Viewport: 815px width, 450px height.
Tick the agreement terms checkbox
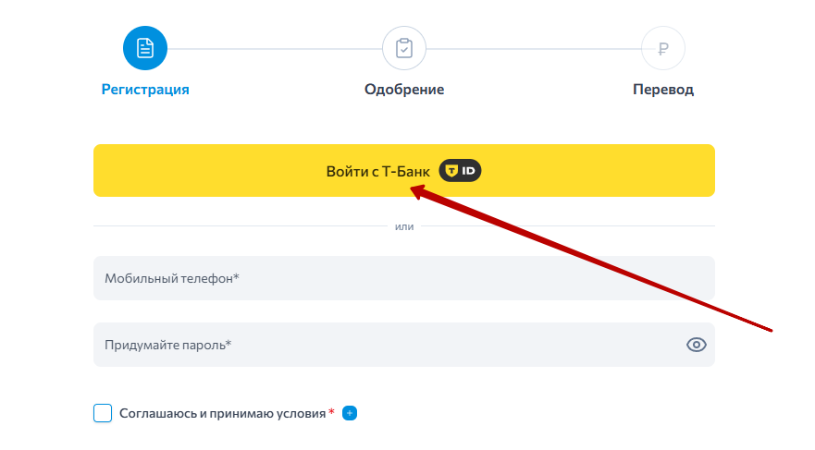click(x=103, y=413)
